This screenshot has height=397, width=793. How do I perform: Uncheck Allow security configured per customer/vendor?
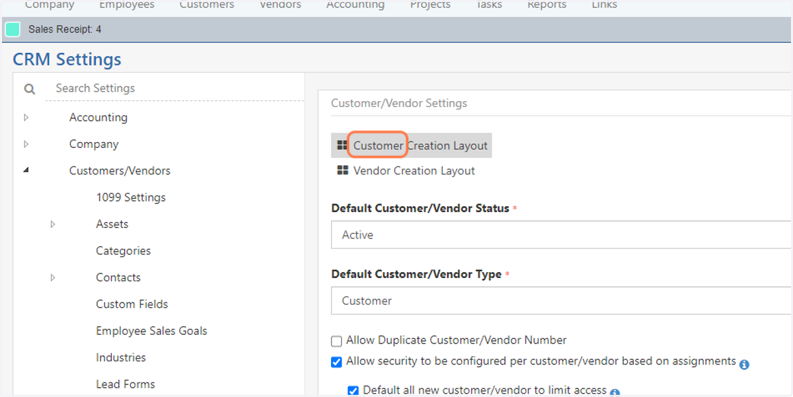tap(336, 362)
